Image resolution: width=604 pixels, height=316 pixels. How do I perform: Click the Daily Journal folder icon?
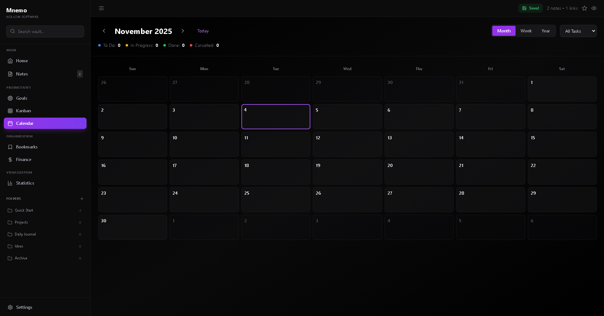10,234
